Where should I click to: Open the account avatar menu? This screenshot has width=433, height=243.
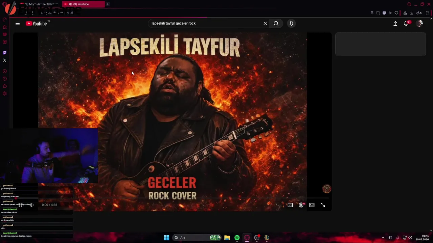[x=419, y=23]
